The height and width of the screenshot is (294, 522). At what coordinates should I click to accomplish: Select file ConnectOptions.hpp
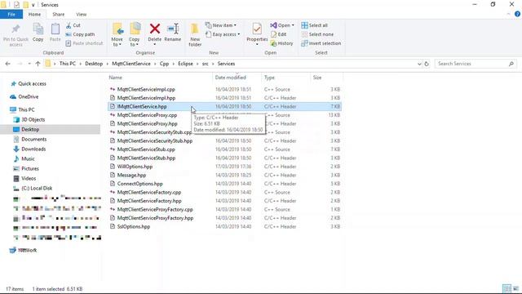pyautogui.click(x=139, y=184)
